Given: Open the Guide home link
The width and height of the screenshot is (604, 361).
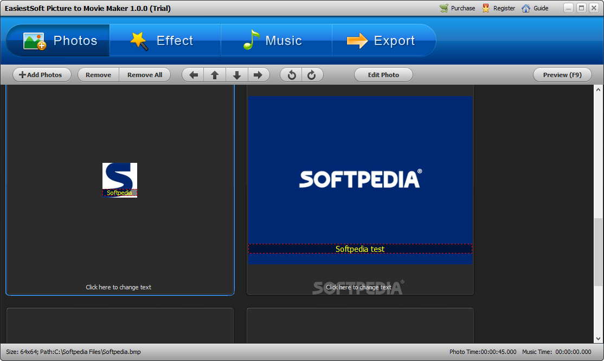Looking at the screenshot, I should coord(535,8).
